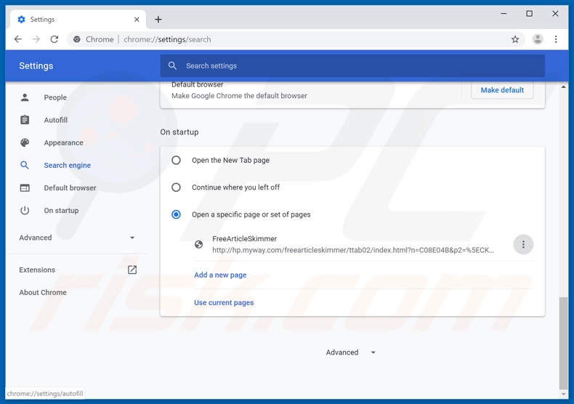This screenshot has height=404, width=574.
Task: Open more actions for FreeArticleSkimmer page
Action: [523, 244]
